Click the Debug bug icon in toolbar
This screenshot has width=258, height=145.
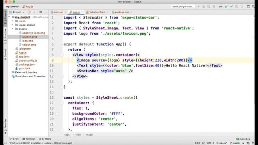tap(204, 6)
